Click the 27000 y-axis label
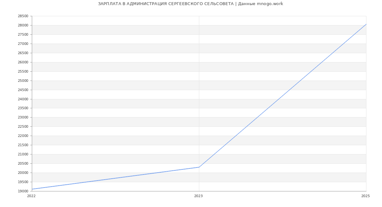Screen dimensions: 382x207 [23, 44]
